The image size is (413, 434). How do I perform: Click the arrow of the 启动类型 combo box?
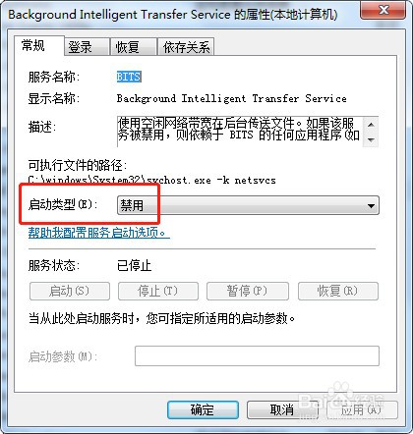point(371,206)
